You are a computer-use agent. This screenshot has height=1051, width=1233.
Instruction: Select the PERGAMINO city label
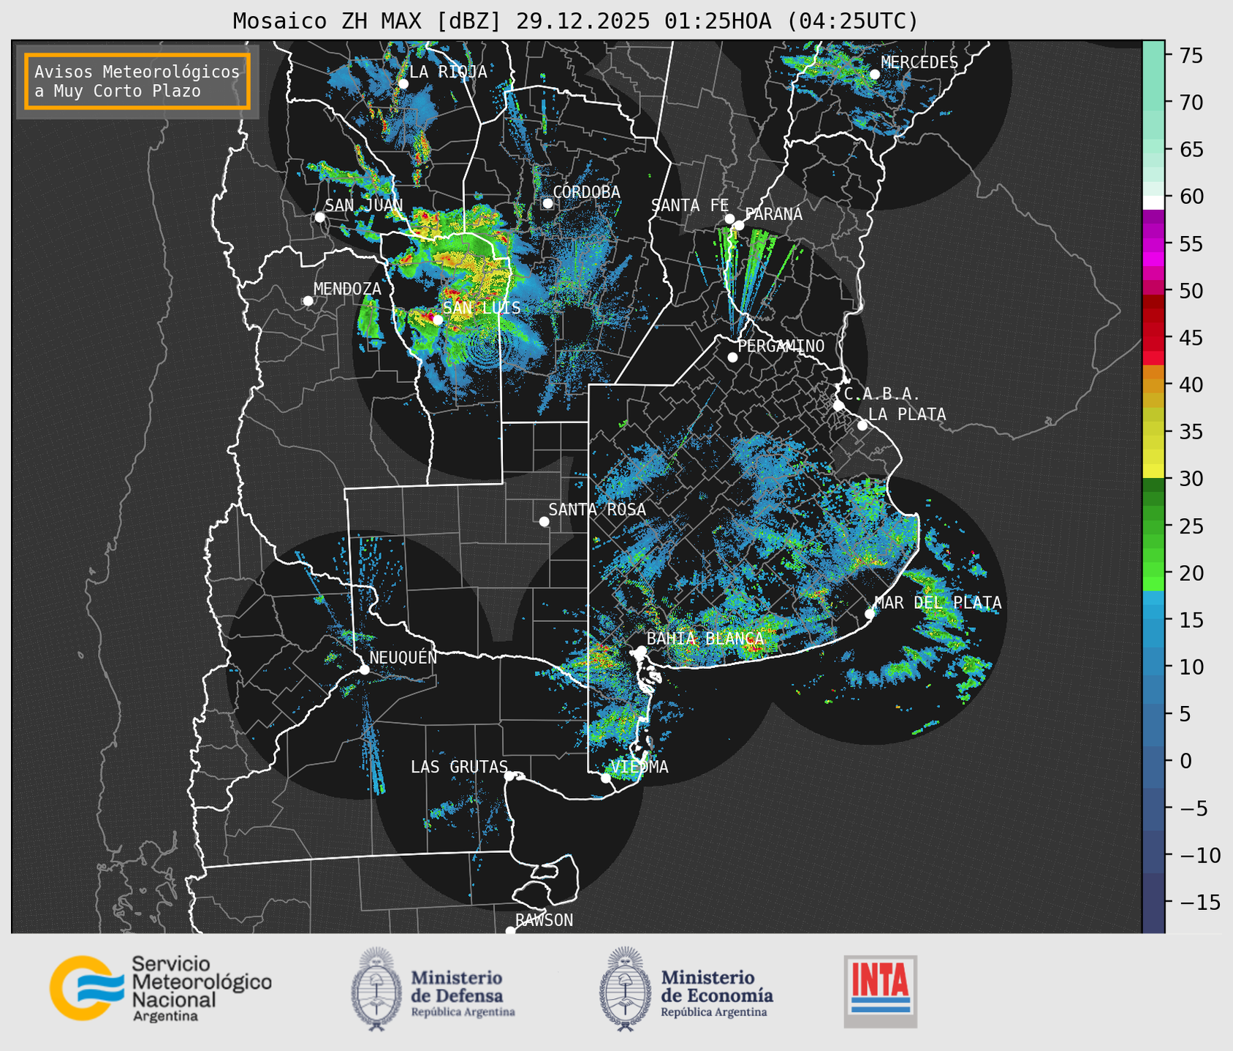pos(781,346)
